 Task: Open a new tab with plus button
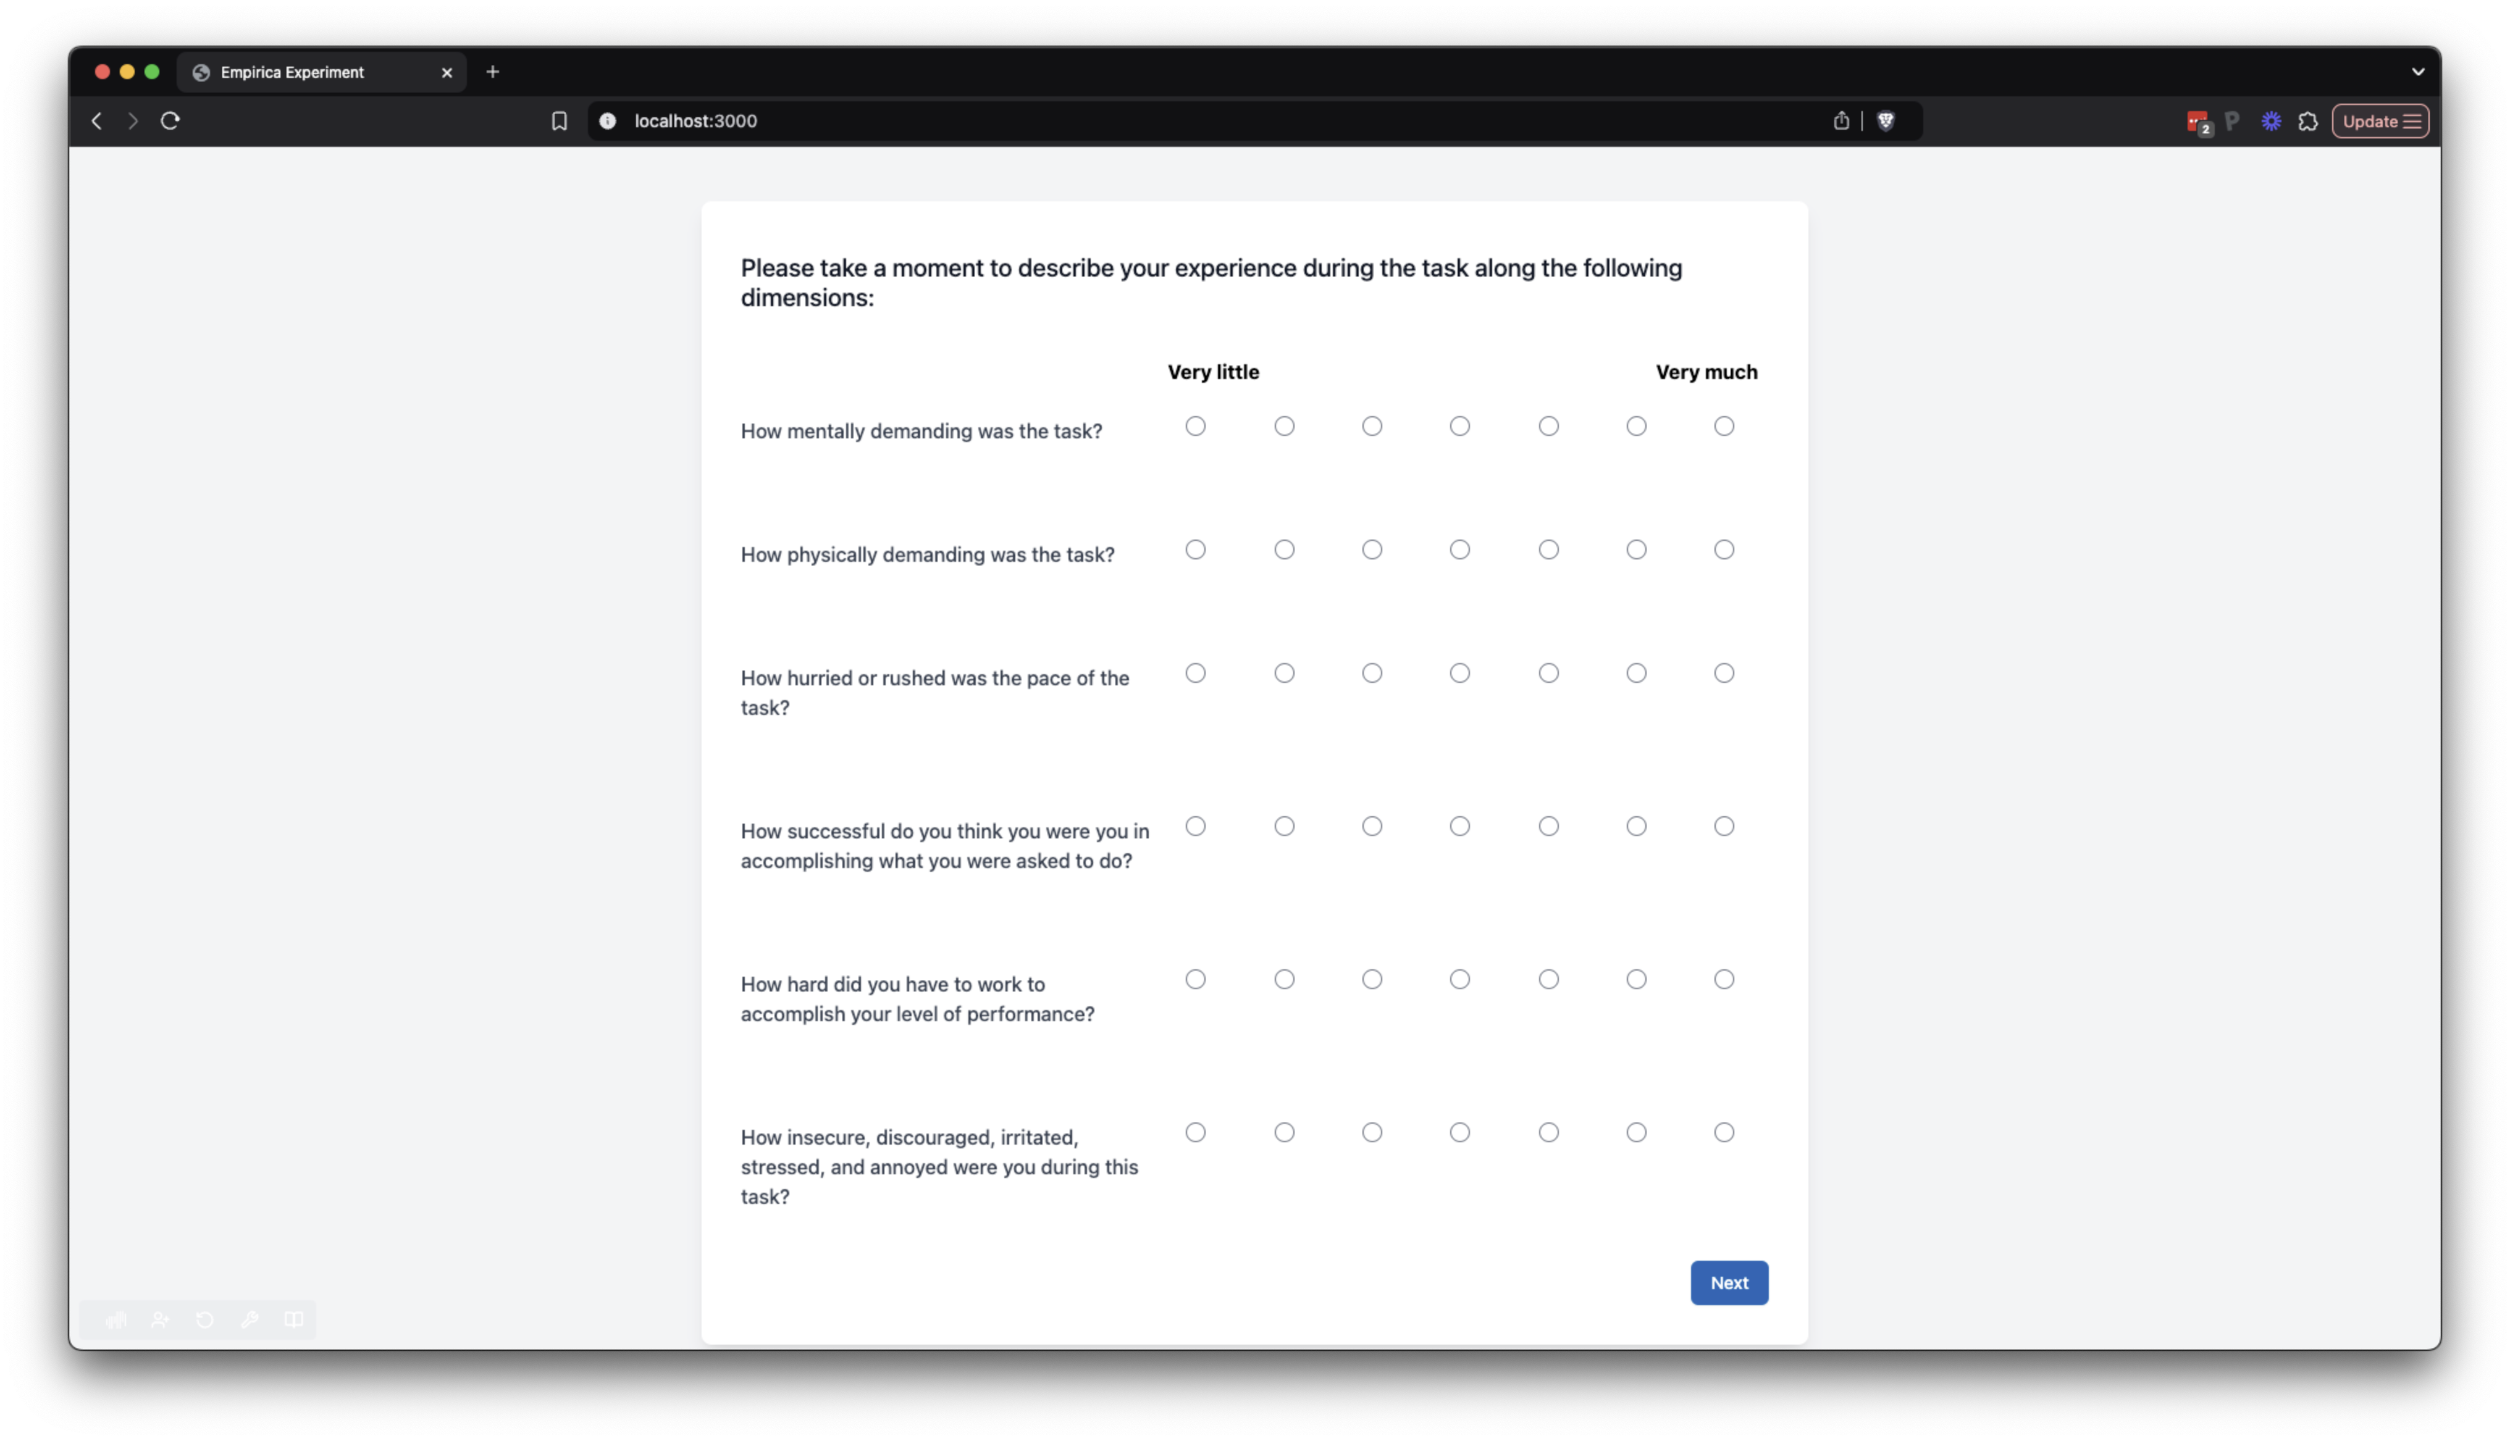click(x=493, y=71)
